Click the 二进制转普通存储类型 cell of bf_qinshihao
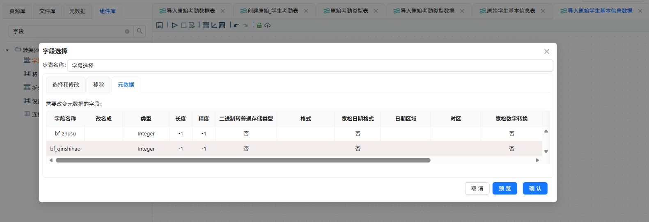The width and height of the screenshot is (649, 222). [x=246, y=149]
